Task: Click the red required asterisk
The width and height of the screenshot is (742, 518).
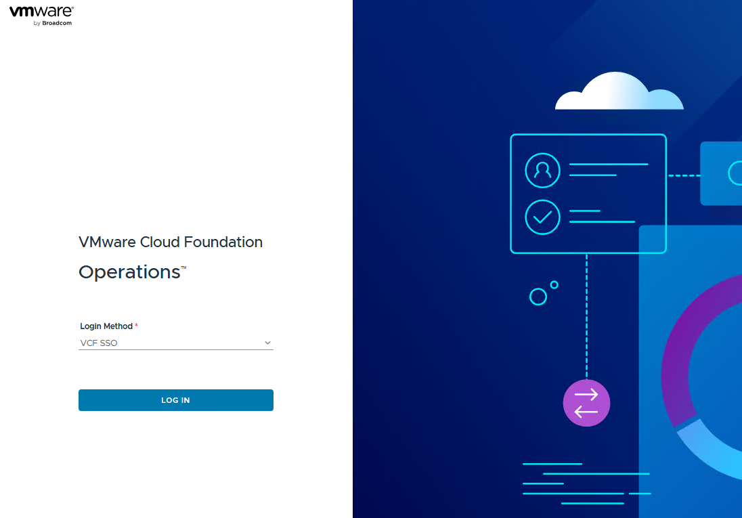Action: (136, 326)
